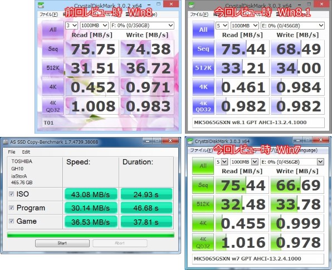Toggle the Program checkbox
The height and width of the screenshot is (270, 332).
(12, 208)
